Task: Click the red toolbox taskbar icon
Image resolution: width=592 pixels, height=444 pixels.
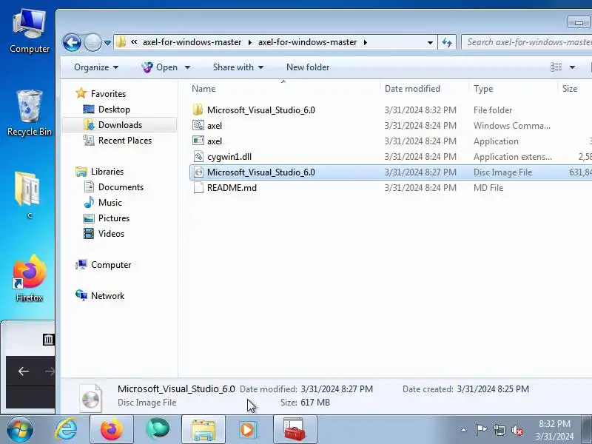Action: coord(295,430)
